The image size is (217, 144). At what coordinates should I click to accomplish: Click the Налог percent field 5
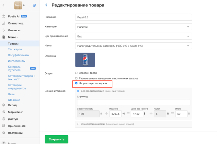160,114
